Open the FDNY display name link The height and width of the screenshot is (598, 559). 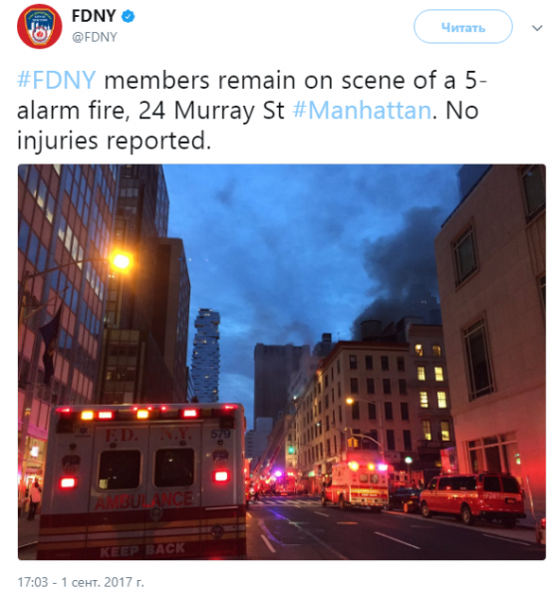tap(94, 16)
